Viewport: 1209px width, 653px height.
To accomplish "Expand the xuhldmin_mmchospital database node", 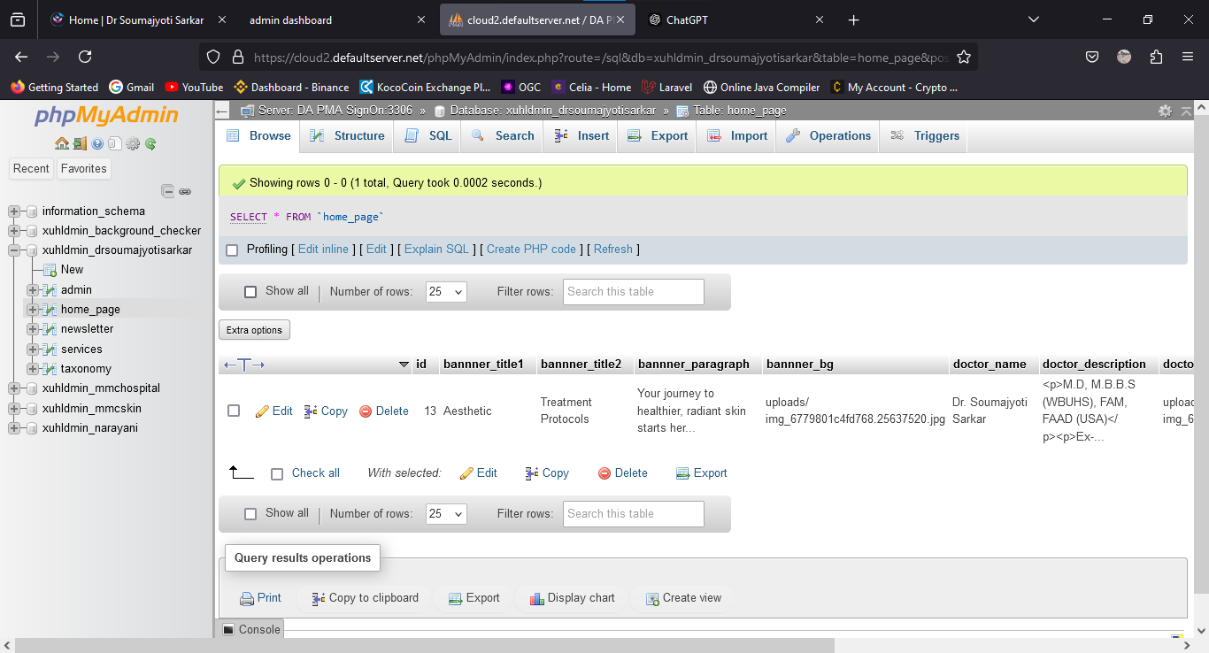I will point(14,388).
